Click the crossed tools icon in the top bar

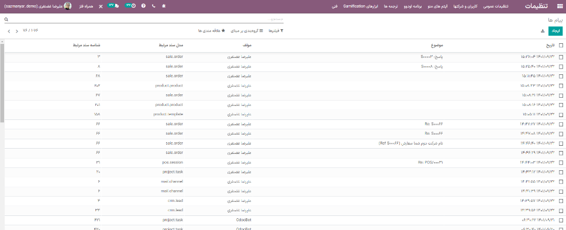pos(101,6)
